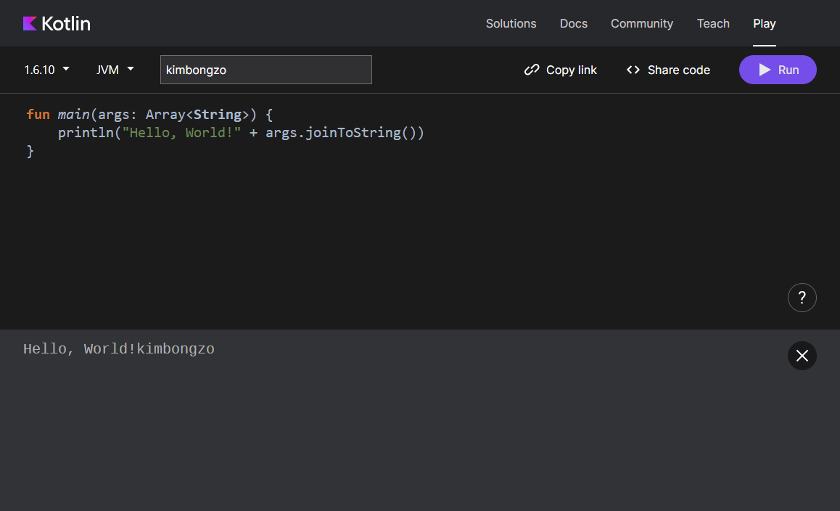Open the JVM target platform dropdown

coord(107,70)
